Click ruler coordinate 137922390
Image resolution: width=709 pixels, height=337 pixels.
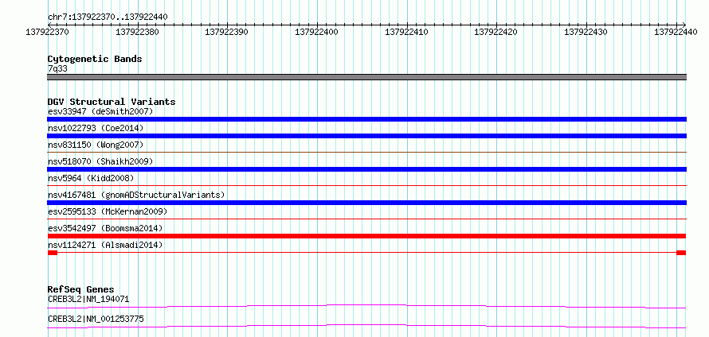point(227,32)
